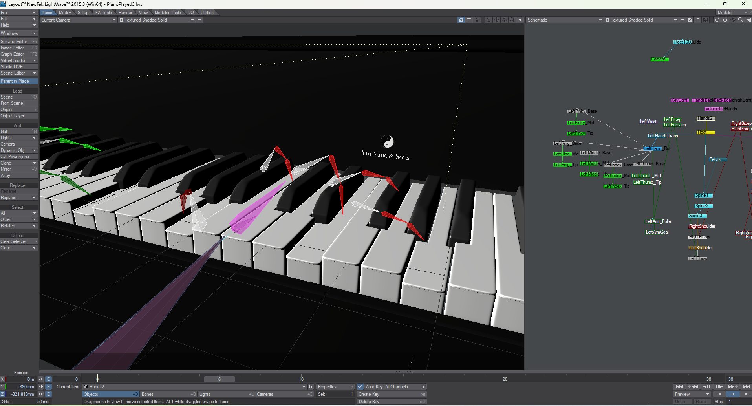Open Auto Key All Channels dropdown

coord(395,387)
